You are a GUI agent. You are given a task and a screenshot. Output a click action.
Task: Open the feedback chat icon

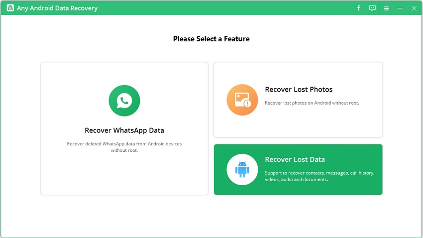point(372,8)
